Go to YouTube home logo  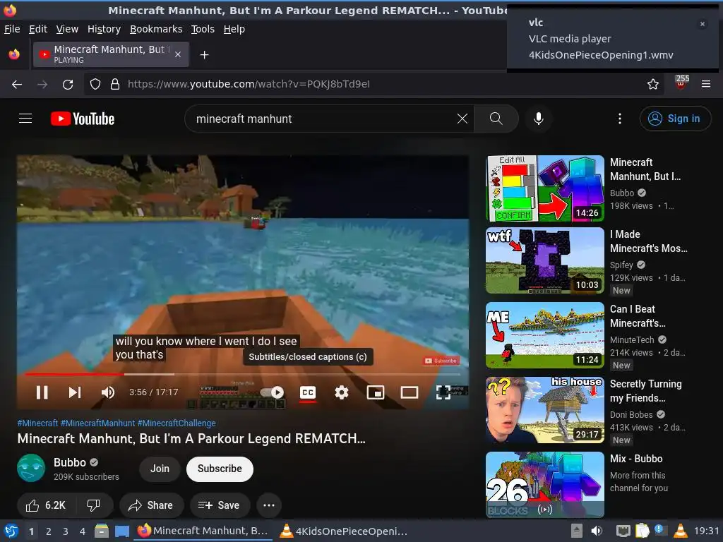coord(83,119)
